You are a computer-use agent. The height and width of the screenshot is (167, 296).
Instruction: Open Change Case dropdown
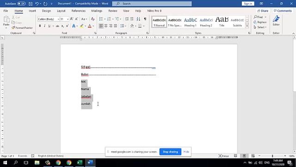[84, 19]
